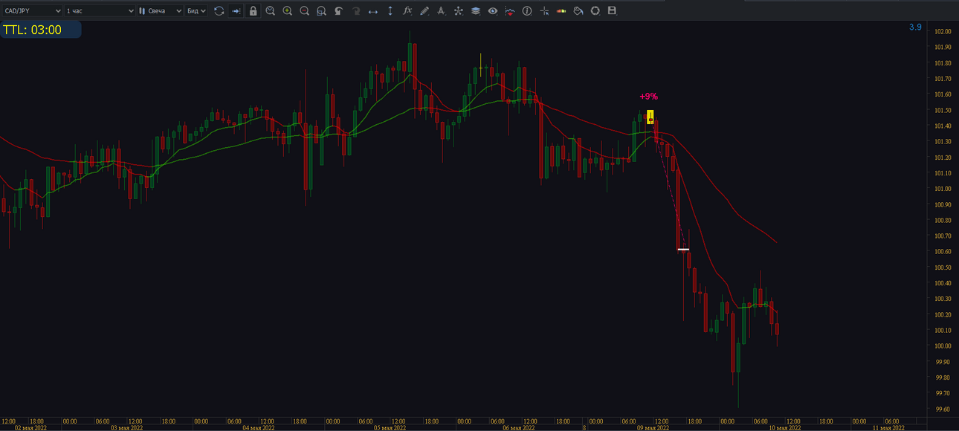This screenshot has width=959, height=431.
Task: Open the CAD/JPY symbol dropdown
Action: tap(32, 11)
